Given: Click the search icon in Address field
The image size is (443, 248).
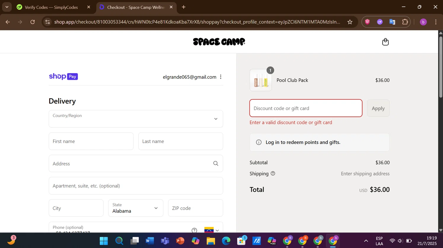Looking at the screenshot, I should tap(216, 164).
